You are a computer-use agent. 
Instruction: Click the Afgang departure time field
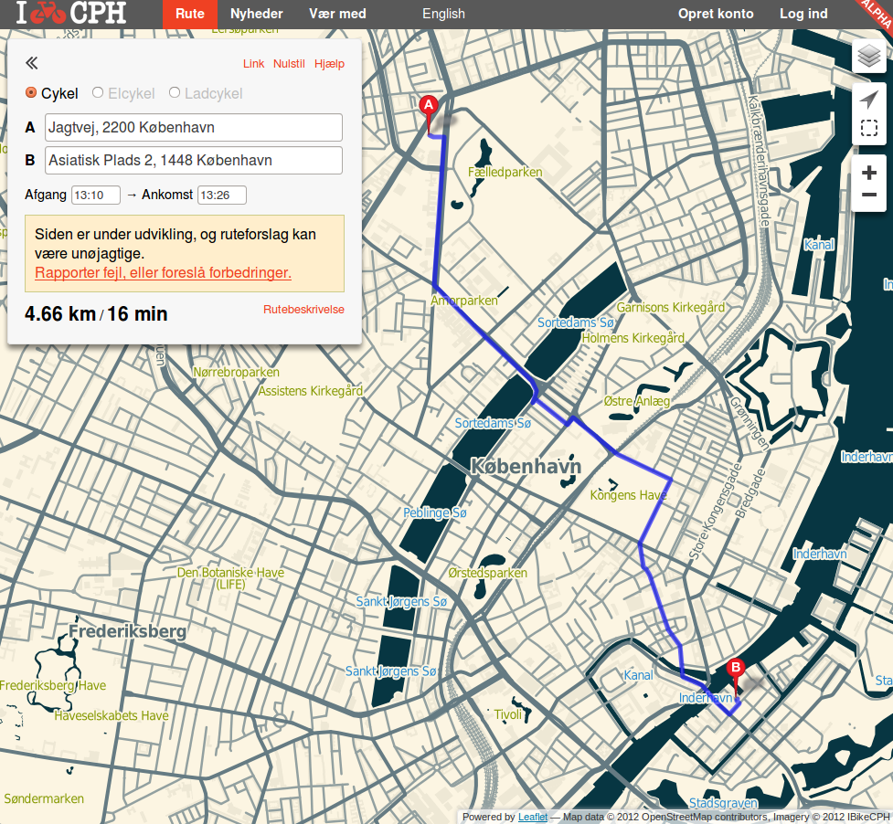coord(96,195)
